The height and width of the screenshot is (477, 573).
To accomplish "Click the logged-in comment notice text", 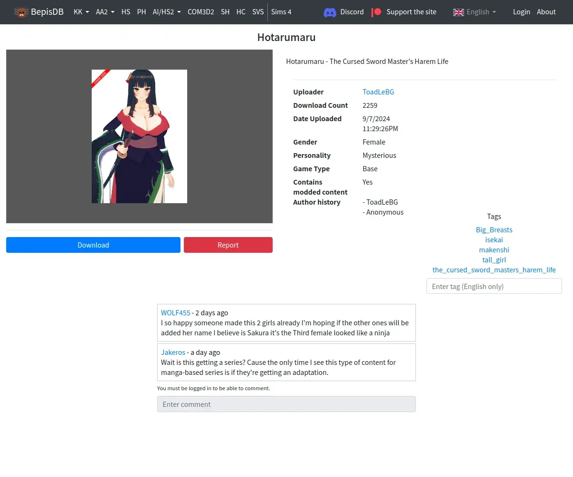I will (213, 388).
